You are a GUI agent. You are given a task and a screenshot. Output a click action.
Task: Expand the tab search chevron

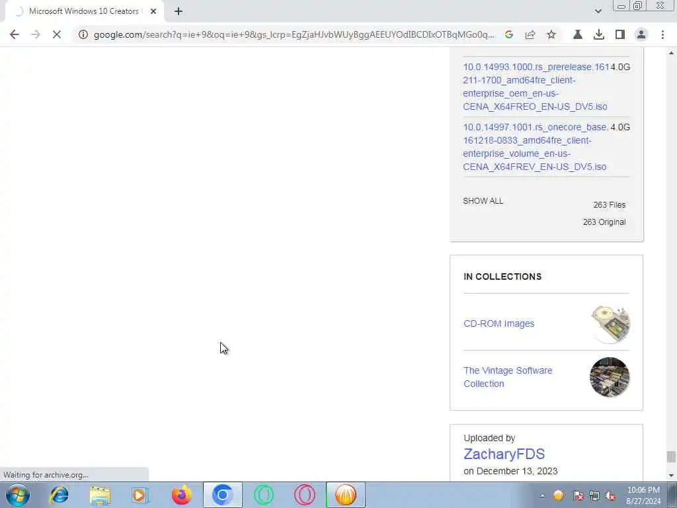coord(598,11)
